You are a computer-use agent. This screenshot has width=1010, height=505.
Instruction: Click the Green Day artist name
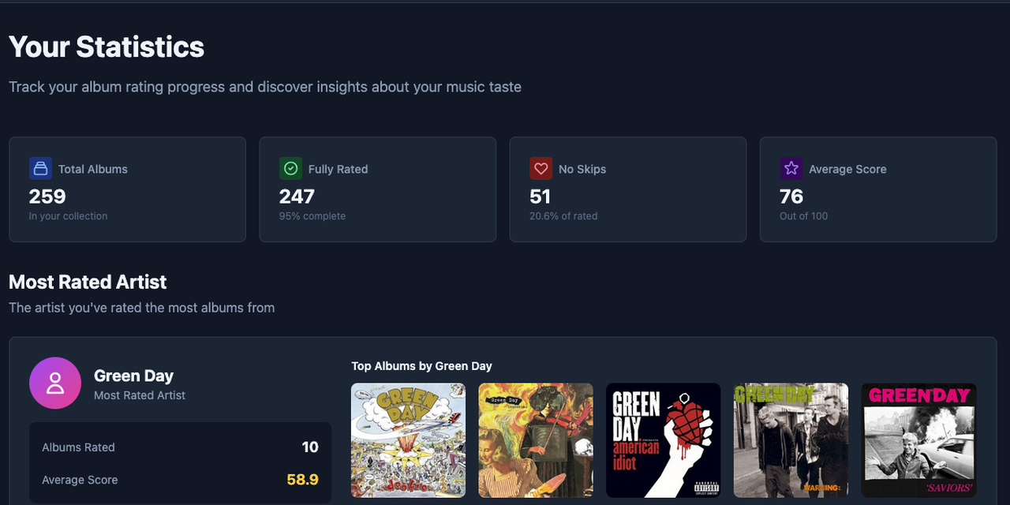(x=133, y=376)
